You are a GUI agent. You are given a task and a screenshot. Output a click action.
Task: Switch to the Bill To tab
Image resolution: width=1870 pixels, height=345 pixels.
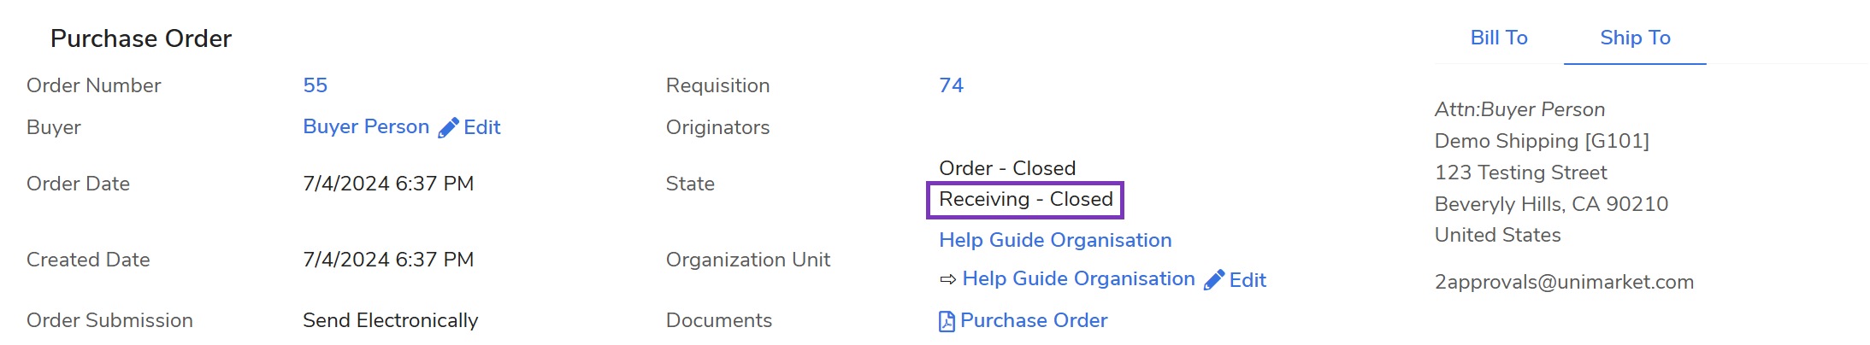(x=1498, y=38)
